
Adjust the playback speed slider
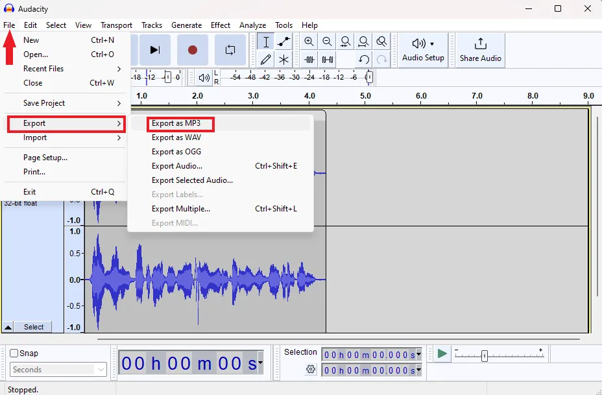pos(485,356)
